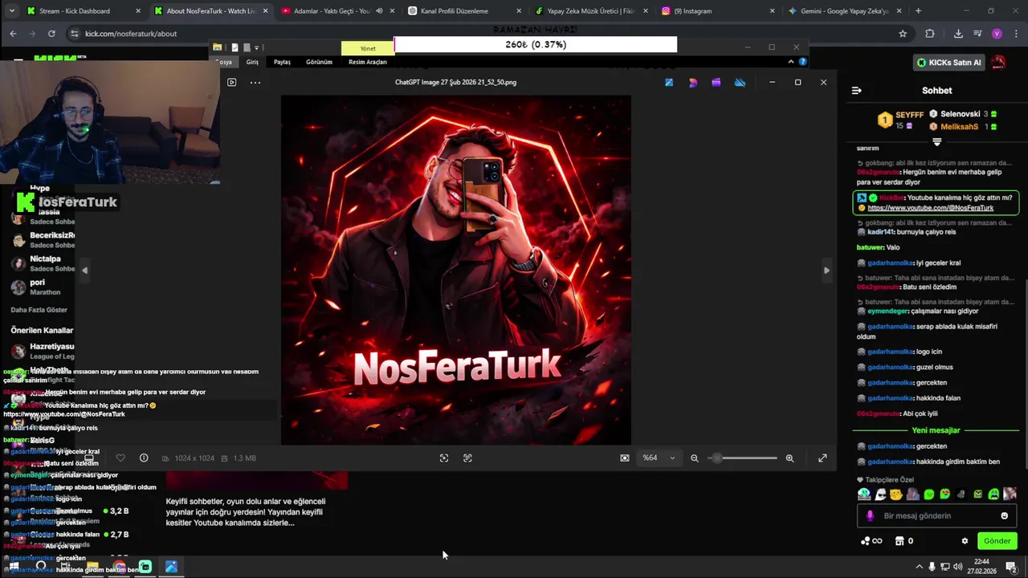Click the OneDrive cloud icon in the Photos title bar
Image resolution: width=1028 pixels, height=578 pixels.
pos(740,82)
